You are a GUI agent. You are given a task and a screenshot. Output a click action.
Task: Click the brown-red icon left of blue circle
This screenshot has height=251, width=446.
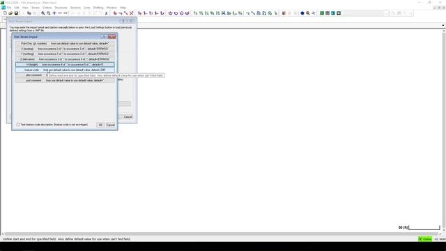(284, 13)
